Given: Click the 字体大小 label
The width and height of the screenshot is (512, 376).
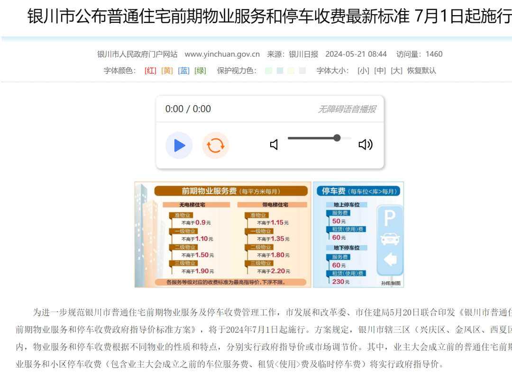Looking at the screenshot, I should tap(333, 71).
